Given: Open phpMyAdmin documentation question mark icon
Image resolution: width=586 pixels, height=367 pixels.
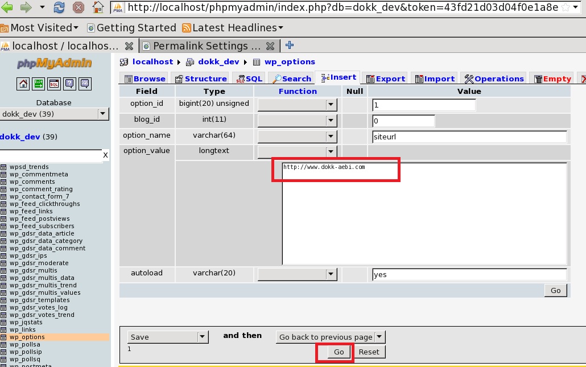Looking at the screenshot, I should 69,84.
